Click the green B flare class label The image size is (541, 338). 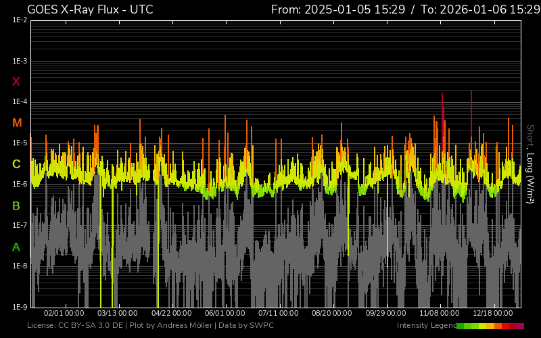(16, 206)
